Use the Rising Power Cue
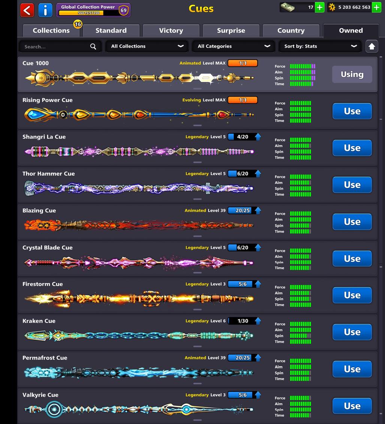This screenshot has height=424, width=385. [x=352, y=111]
